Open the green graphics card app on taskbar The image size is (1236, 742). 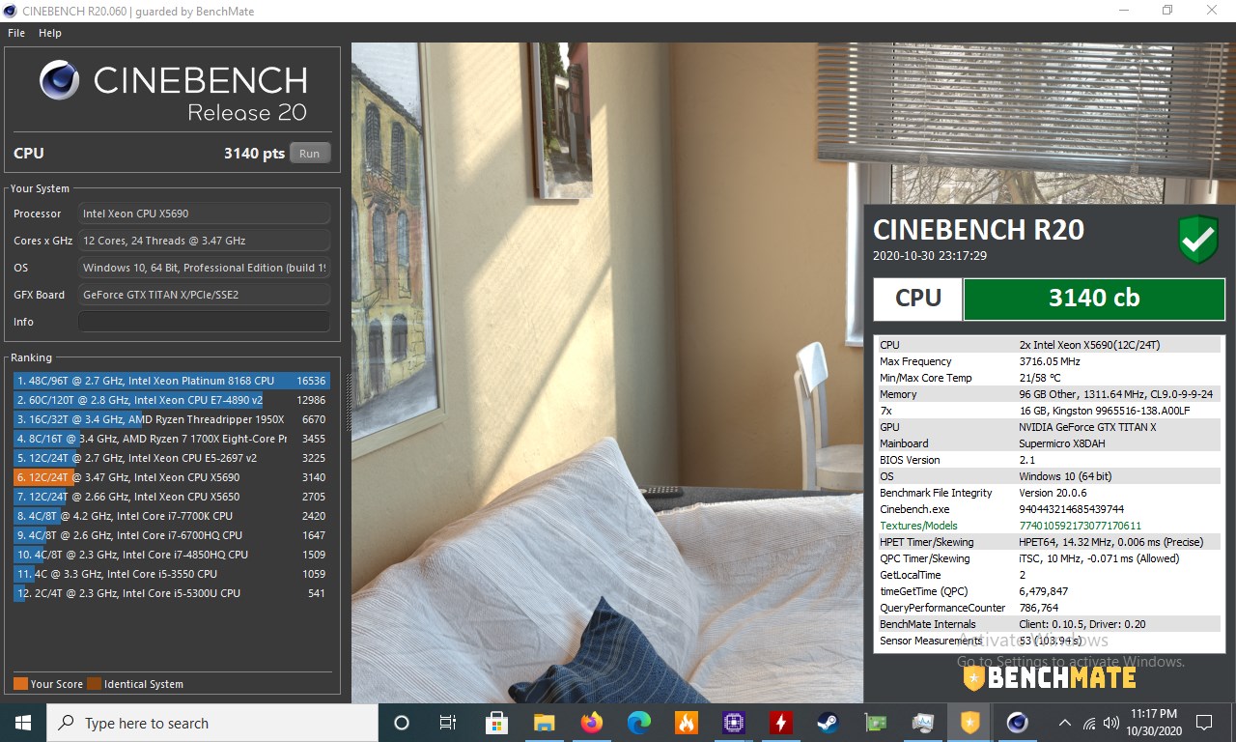[x=876, y=723]
